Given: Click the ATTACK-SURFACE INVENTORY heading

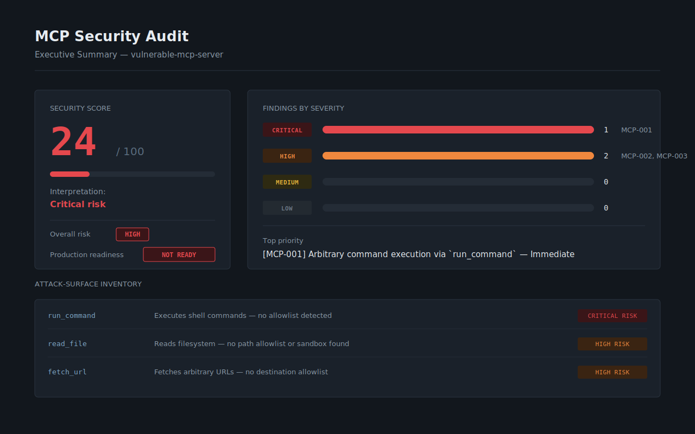Looking at the screenshot, I should pyautogui.click(x=88, y=284).
